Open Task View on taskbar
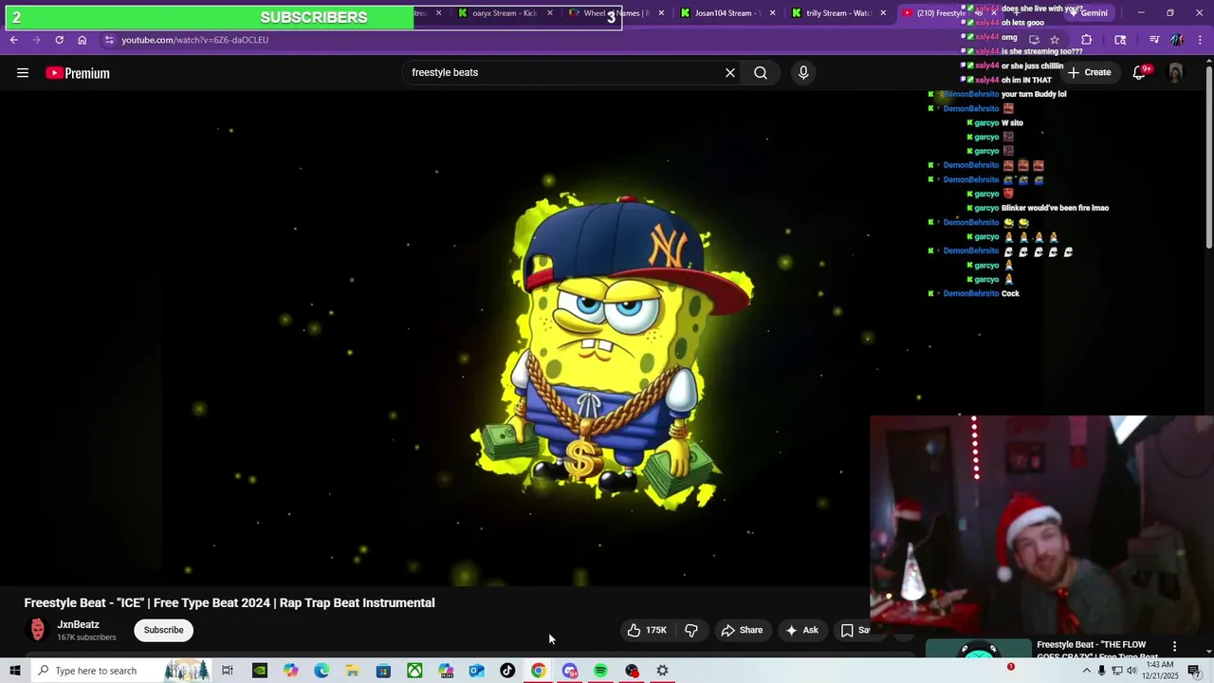This screenshot has width=1214, height=683. (228, 671)
